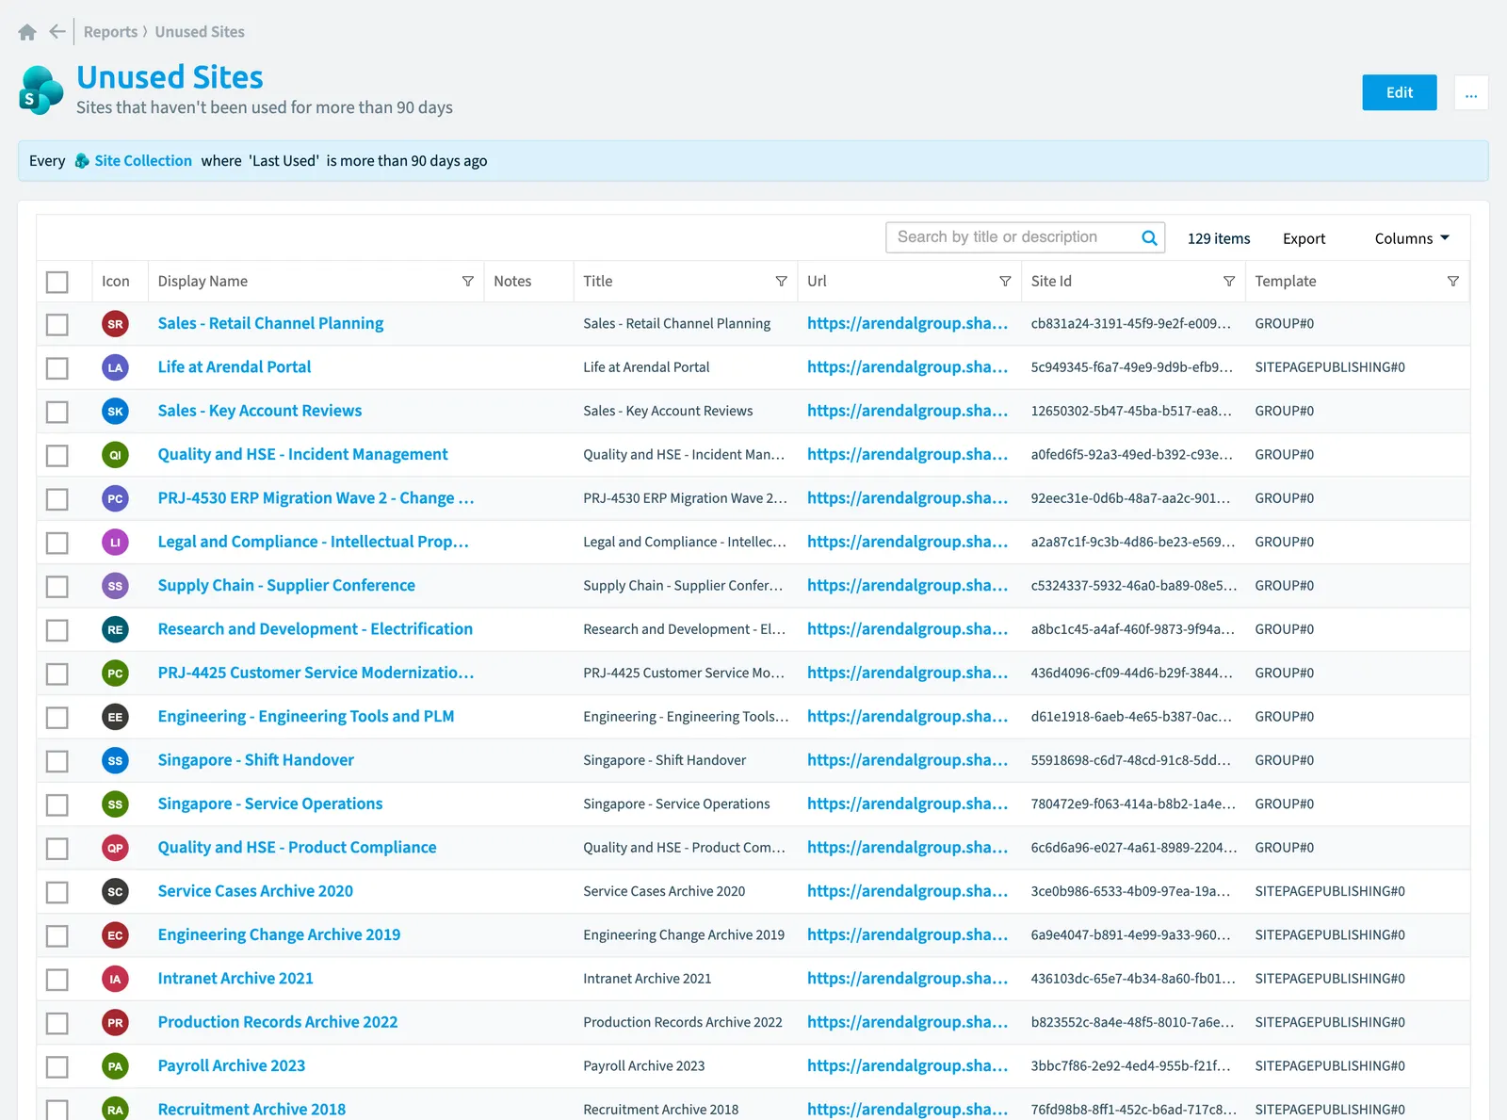
Task: Click the QP avatar icon
Action: [115, 848]
